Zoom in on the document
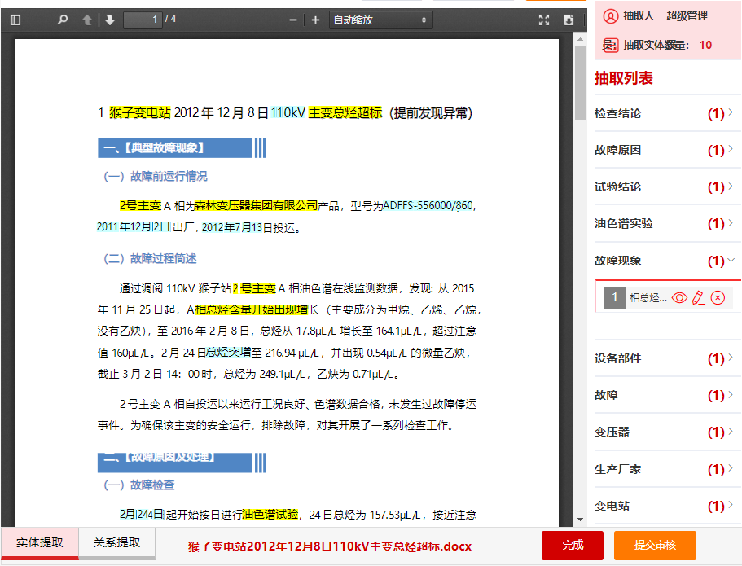Viewport: 742px width, 566px height. point(315,19)
